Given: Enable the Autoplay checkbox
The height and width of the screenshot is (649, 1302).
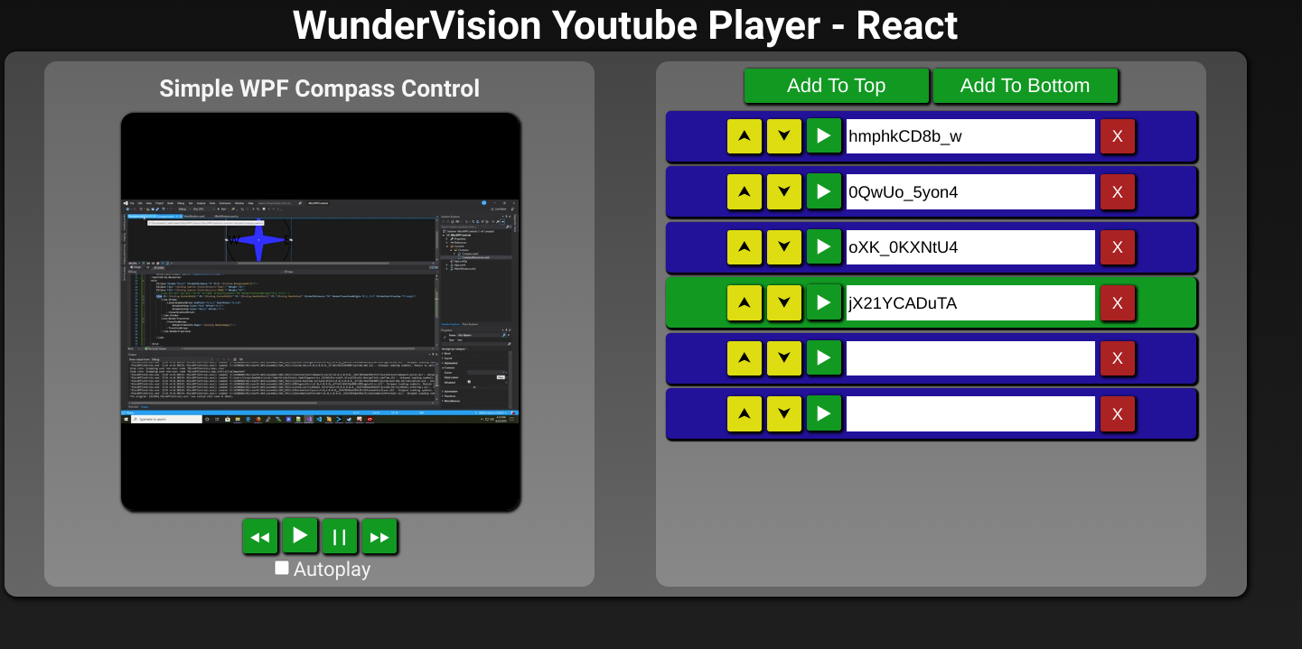Looking at the screenshot, I should [282, 568].
